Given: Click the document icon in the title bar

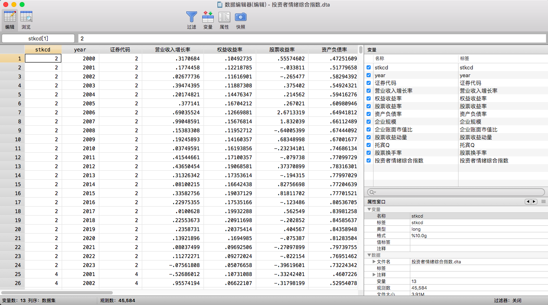Looking at the screenshot, I should point(220,4).
